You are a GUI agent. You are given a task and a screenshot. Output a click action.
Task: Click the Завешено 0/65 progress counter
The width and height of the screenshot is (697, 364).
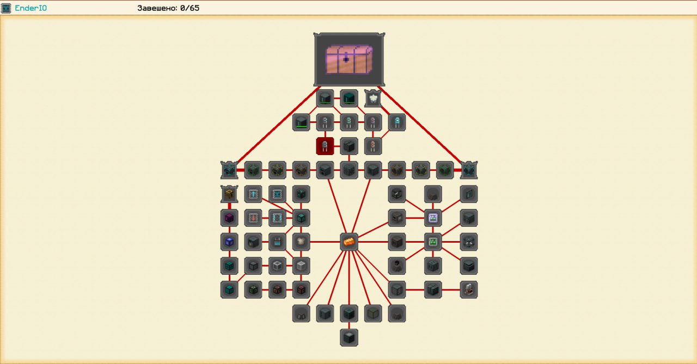pos(168,8)
